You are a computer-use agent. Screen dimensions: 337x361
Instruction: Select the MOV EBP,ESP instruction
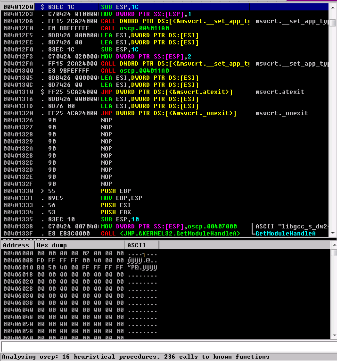coord(164,198)
